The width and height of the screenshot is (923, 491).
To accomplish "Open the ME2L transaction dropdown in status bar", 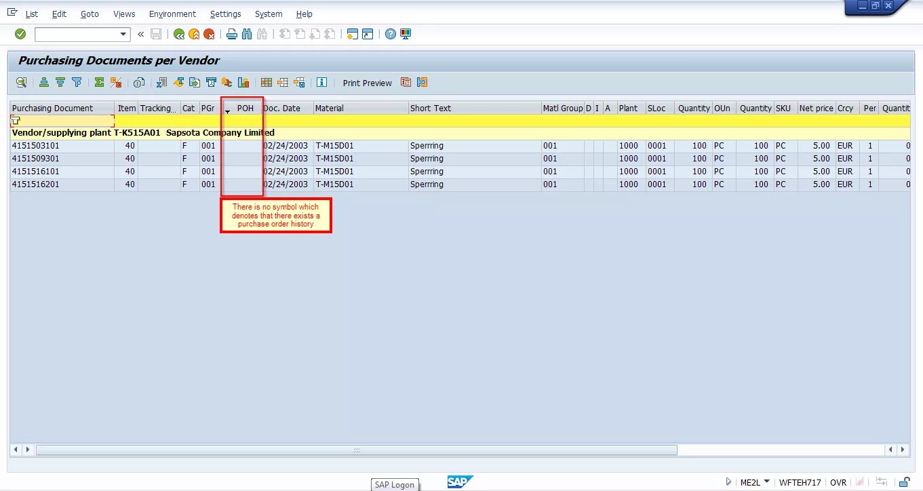I will click(x=766, y=482).
